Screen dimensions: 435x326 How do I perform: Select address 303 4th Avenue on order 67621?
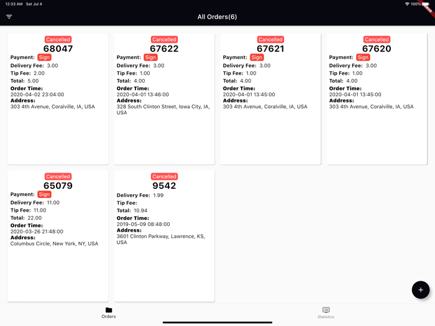coord(265,106)
